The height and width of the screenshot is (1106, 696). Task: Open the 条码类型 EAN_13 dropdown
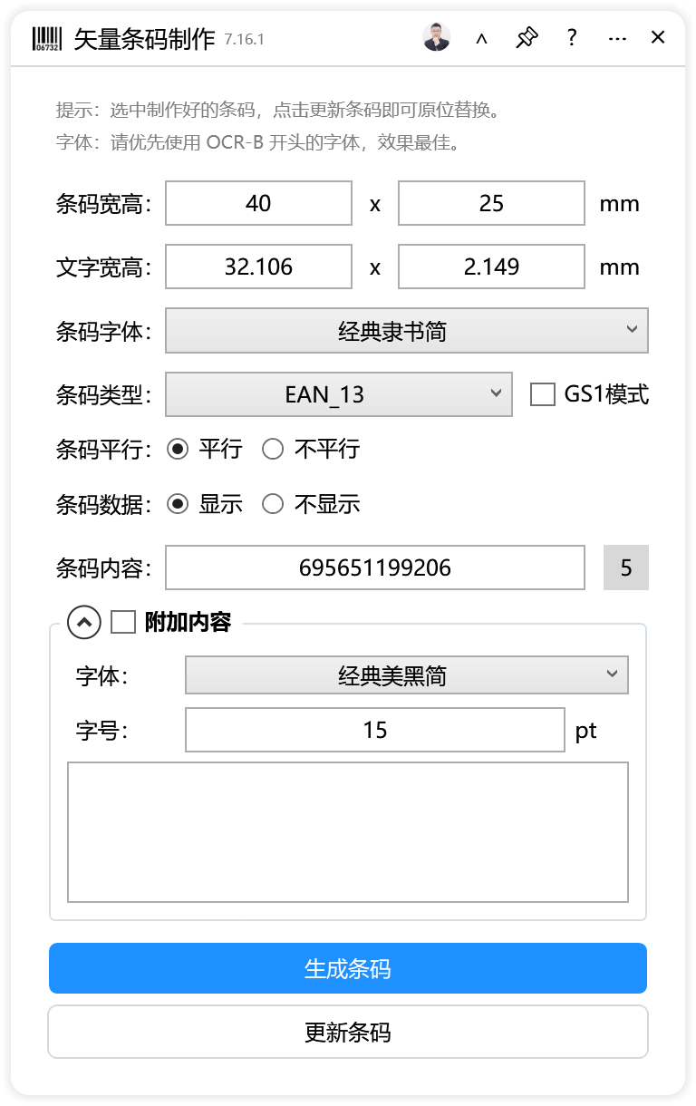click(x=339, y=394)
